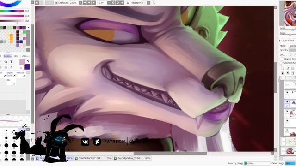Open the rotation angle dropdown
Image resolution: width=296 pixels, height=166 pixels.
pyautogui.click(x=109, y=3)
